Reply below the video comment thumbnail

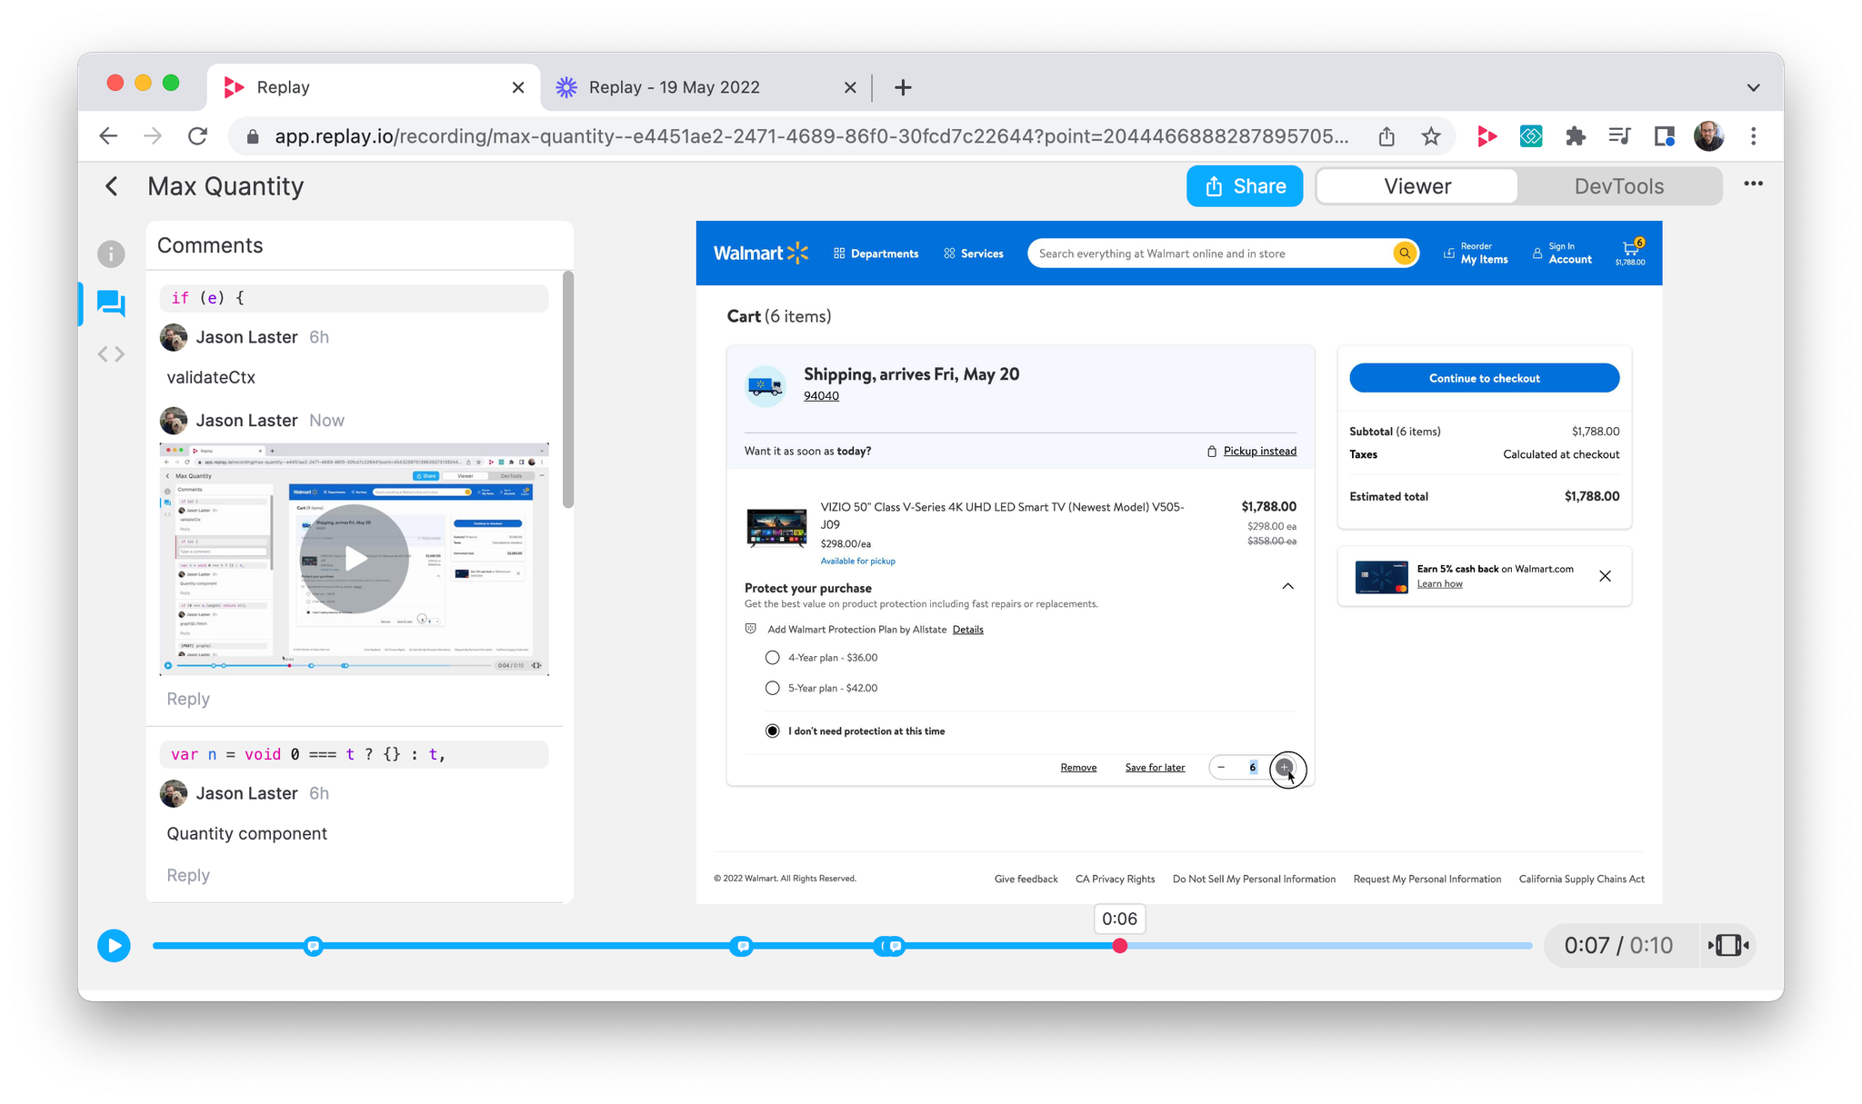(188, 699)
